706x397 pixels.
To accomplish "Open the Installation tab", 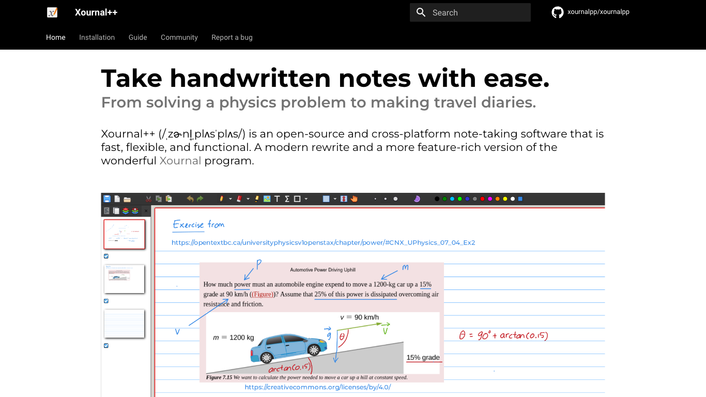I will 97,37.
